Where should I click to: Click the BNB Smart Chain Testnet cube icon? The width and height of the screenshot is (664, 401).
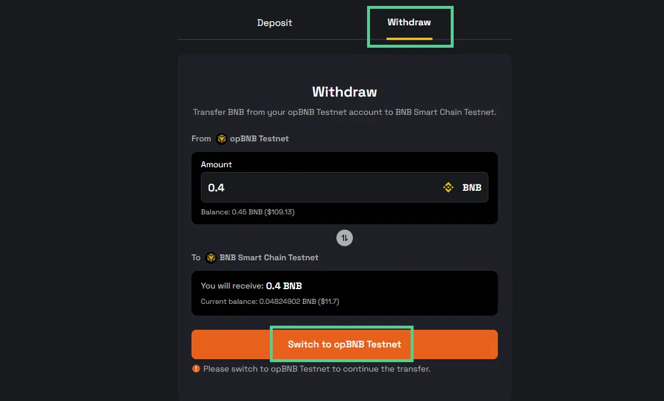click(211, 258)
